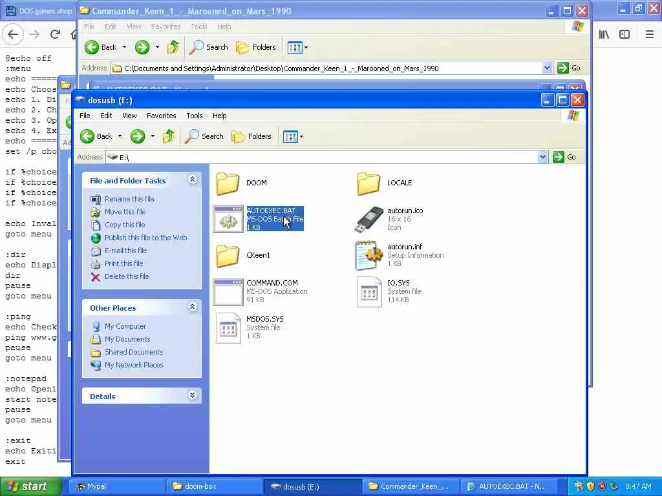Image resolution: width=662 pixels, height=496 pixels.
Task: Open Favorites menu in dosusb window
Action: pos(161,116)
